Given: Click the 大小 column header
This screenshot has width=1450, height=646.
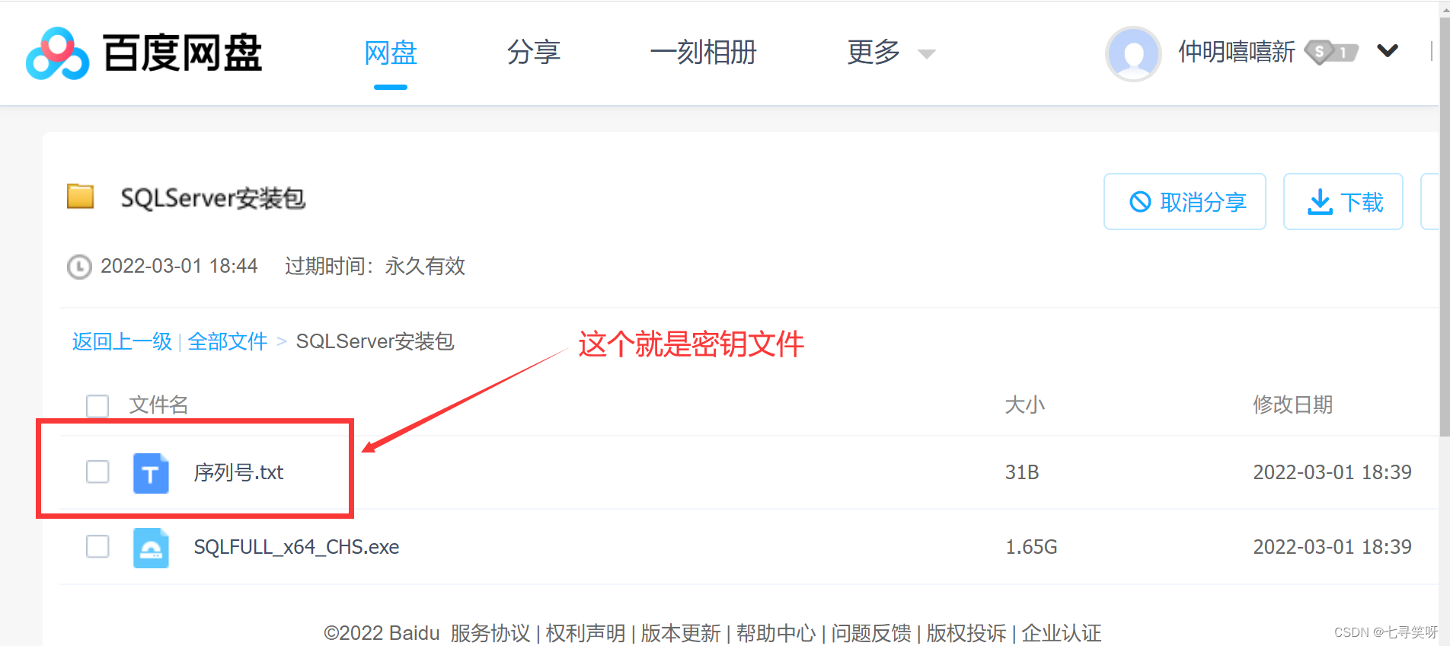Looking at the screenshot, I should pos(1024,405).
